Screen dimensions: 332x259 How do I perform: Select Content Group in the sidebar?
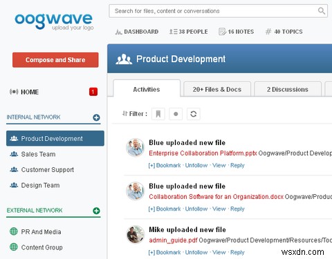point(41,247)
